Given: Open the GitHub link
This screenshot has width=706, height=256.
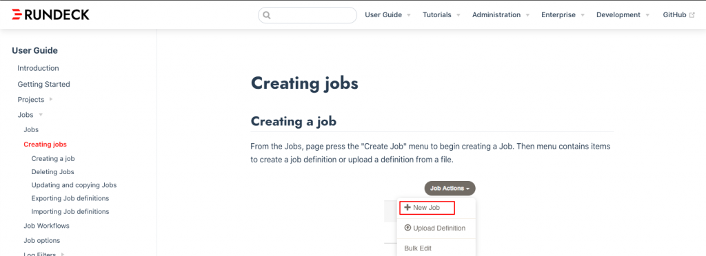Looking at the screenshot, I should coord(678,15).
